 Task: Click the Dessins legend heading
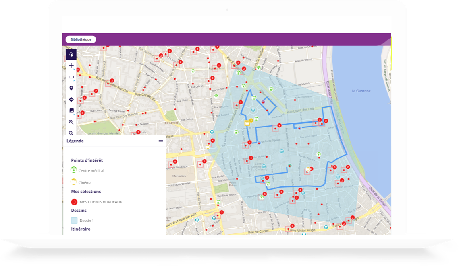click(x=79, y=210)
